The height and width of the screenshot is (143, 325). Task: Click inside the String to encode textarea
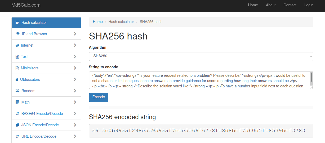tap(199, 80)
